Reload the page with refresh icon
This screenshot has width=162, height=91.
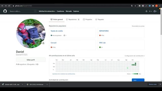[x=9, y=6]
